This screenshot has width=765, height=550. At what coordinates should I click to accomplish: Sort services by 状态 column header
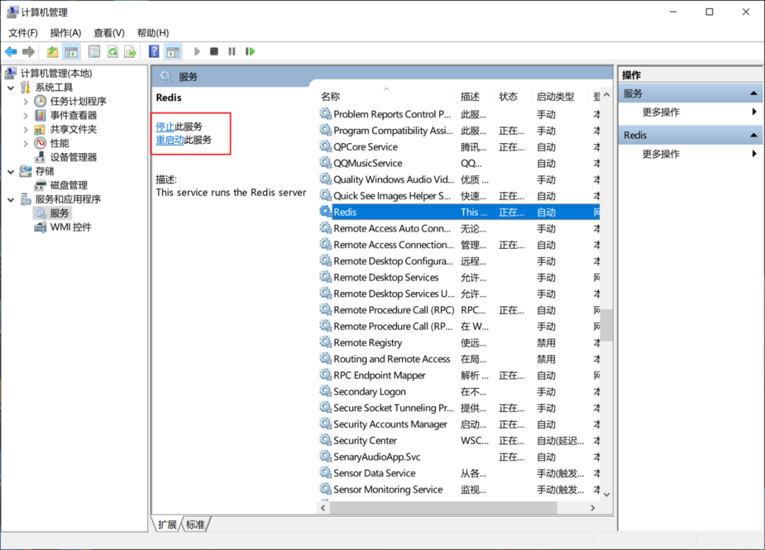(x=514, y=96)
